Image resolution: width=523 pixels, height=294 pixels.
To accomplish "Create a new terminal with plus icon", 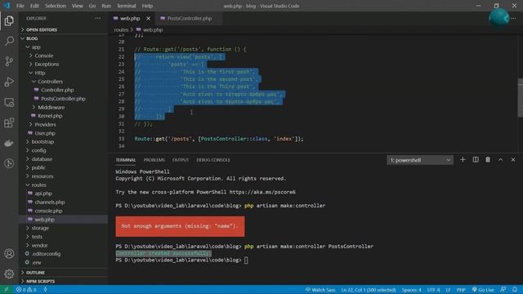I will point(463,160).
